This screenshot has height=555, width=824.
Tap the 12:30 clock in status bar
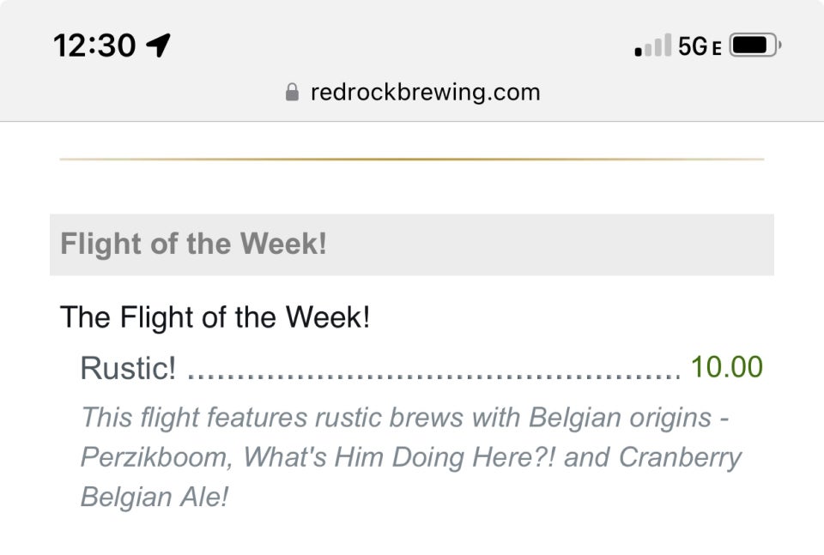click(x=94, y=45)
